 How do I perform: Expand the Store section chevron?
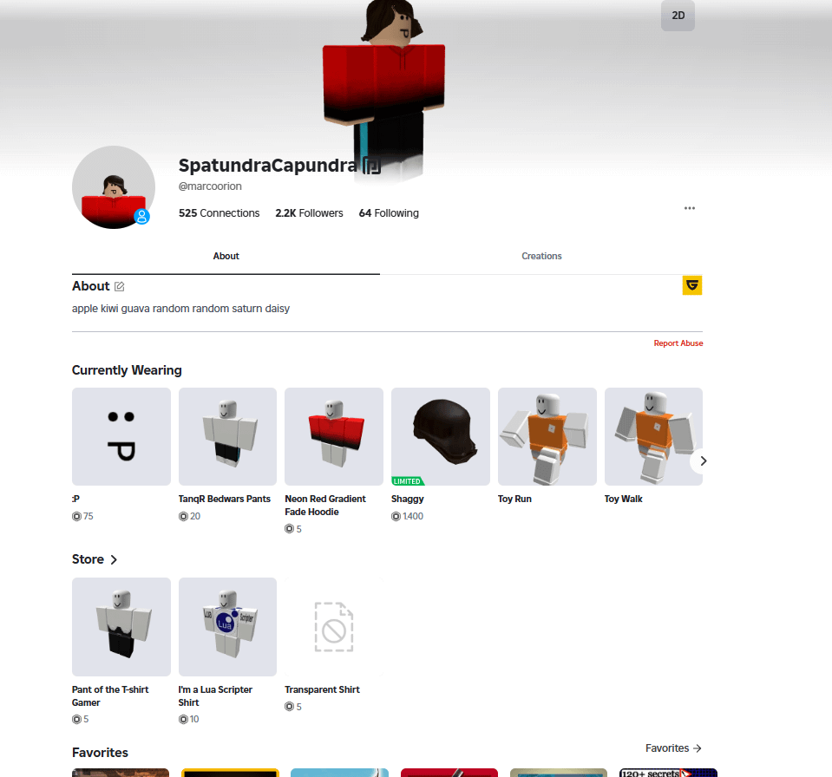114,559
